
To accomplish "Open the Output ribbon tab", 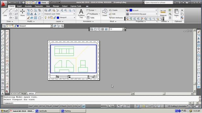I will [65, 6].
